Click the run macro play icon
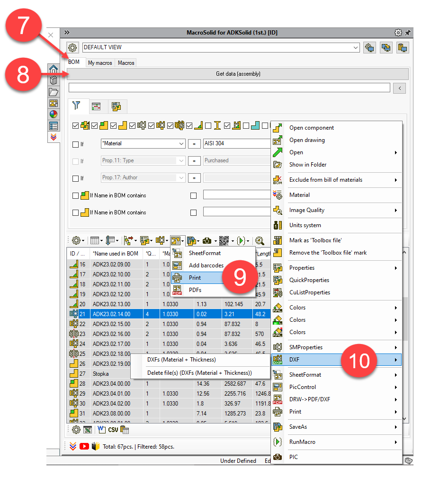The height and width of the screenshot is (477, 422). [x=241, y=241]
